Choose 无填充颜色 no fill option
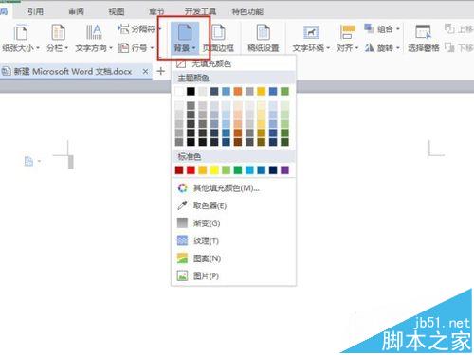The height and width of the screenshot is (355, 474). point(233,64)
